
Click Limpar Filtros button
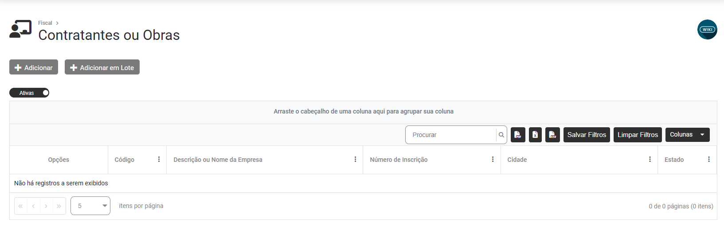point(638,135)
